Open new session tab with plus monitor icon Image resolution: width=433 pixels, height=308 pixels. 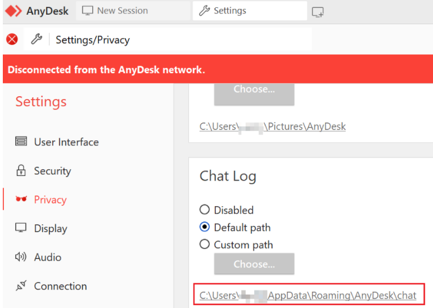(318, 11)
